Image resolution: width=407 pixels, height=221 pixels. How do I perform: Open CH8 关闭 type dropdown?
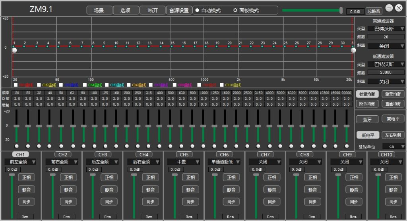point(305,162)
